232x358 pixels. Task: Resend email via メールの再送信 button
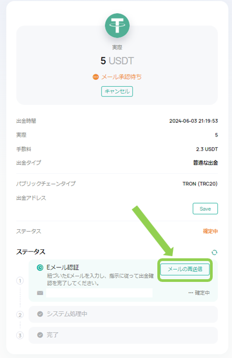click(185, 269)
